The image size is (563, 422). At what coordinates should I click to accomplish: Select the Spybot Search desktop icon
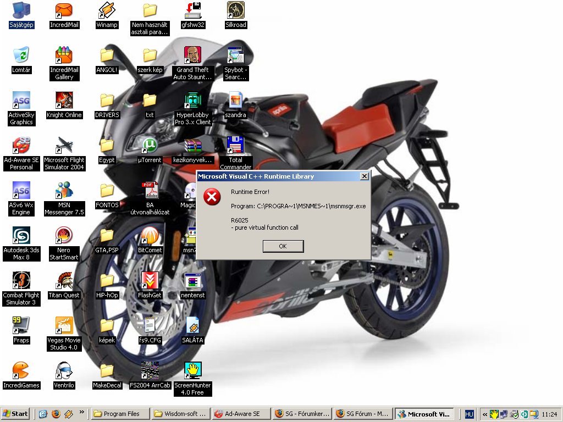(235, 55)
